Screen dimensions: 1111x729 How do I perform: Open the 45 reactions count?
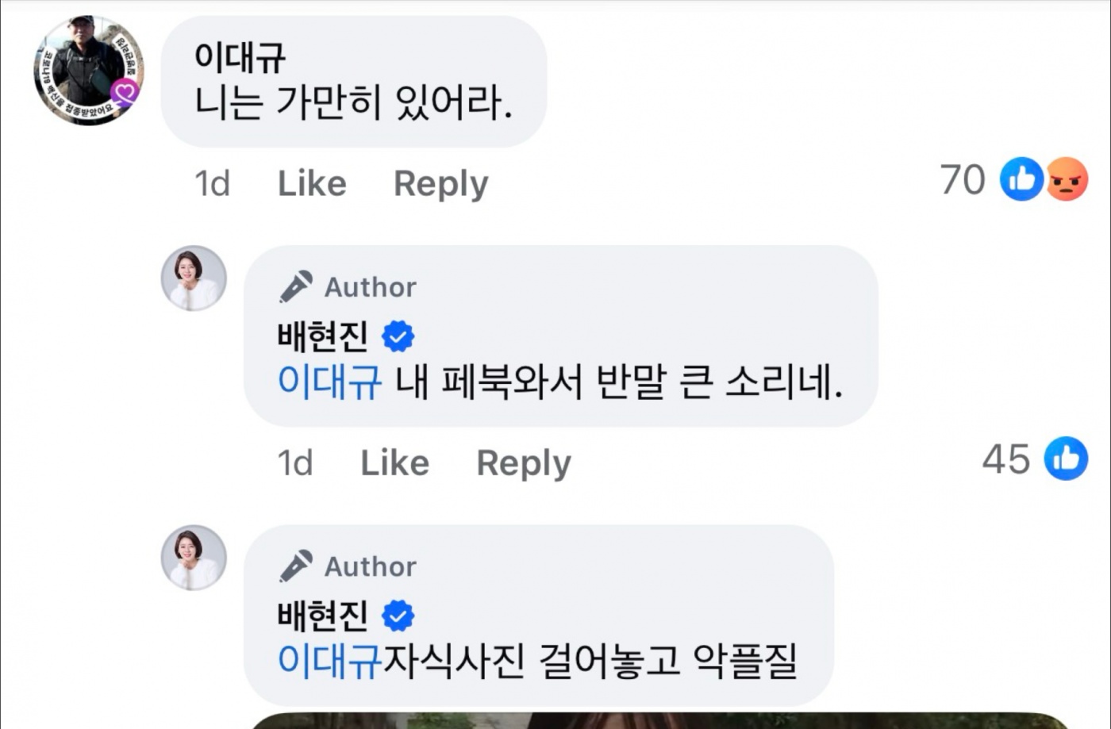click(1006, 459)
